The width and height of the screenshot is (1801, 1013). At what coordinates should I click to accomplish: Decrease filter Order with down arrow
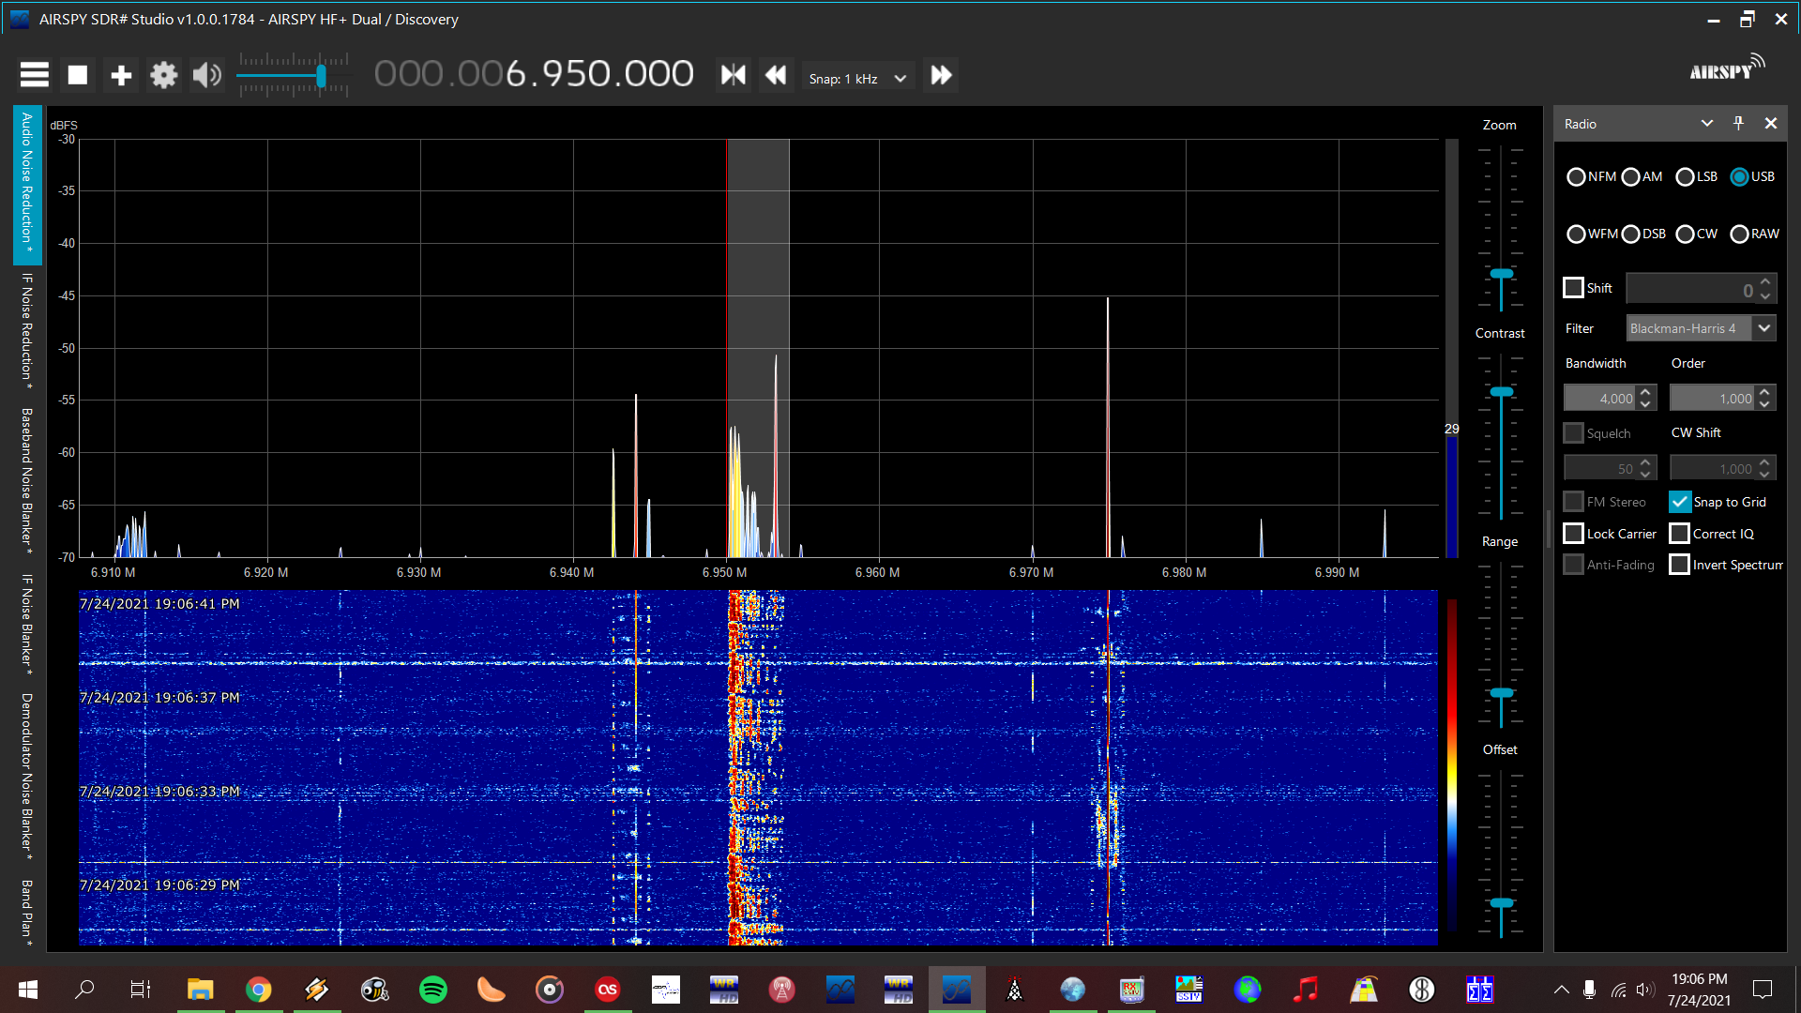1764,404
